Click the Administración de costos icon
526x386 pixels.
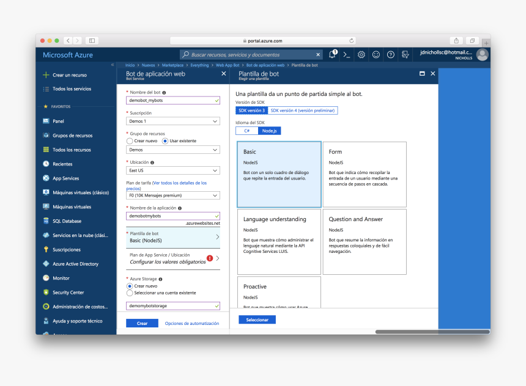46,306
